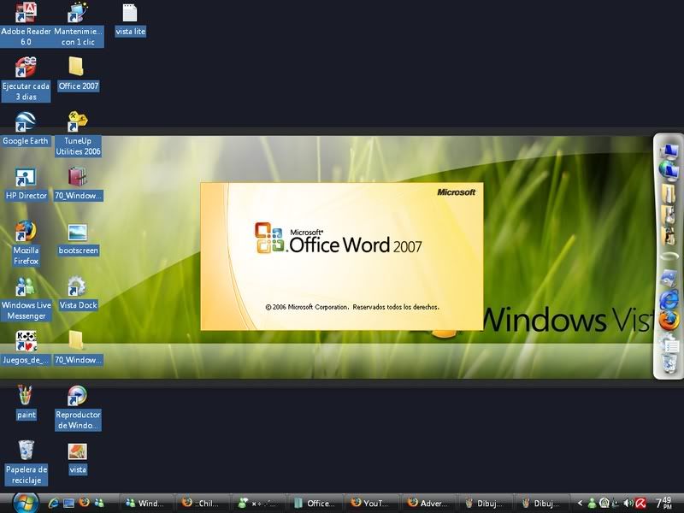This screenshot has height=513, width=684.
Task: Open the Vista Dock desktop shortcut
Action: click(78, 293)
